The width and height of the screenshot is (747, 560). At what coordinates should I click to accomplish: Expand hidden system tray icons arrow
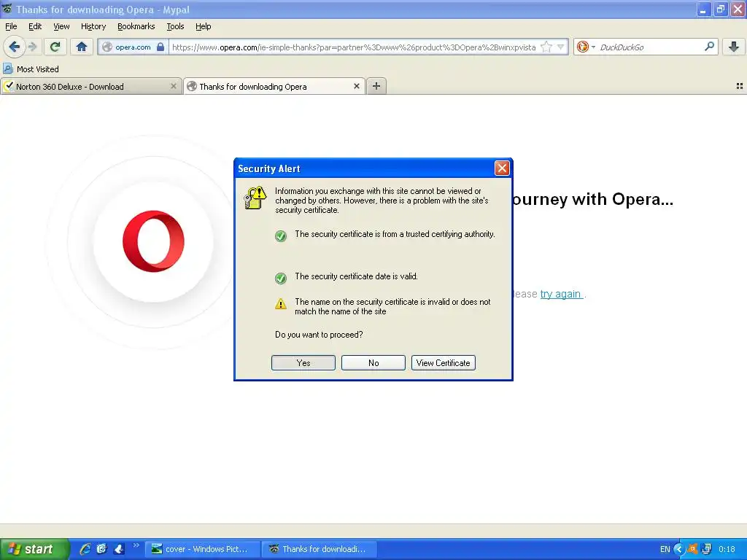coord(679,549)
